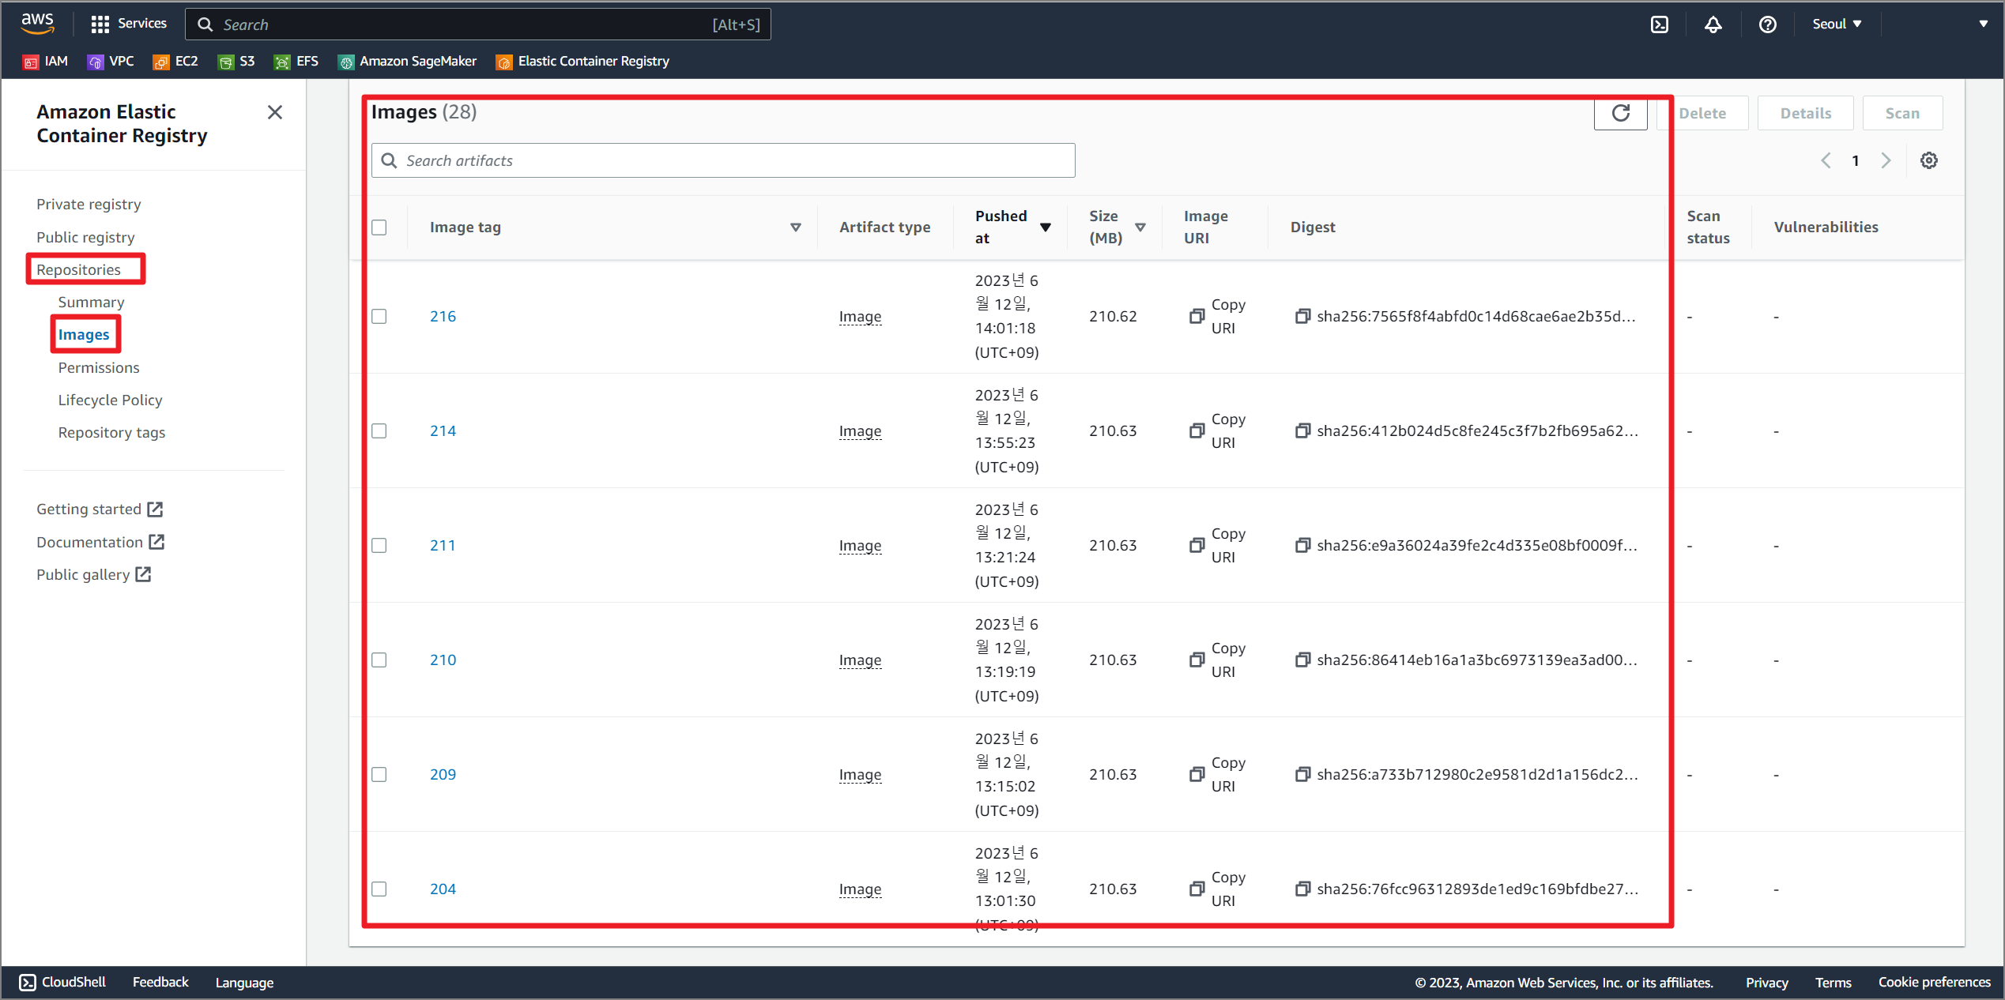Copy URI icon for image 214
Image resolution: width=2005 pixels, height=1000 pixels.
(x=1197, y=431)
